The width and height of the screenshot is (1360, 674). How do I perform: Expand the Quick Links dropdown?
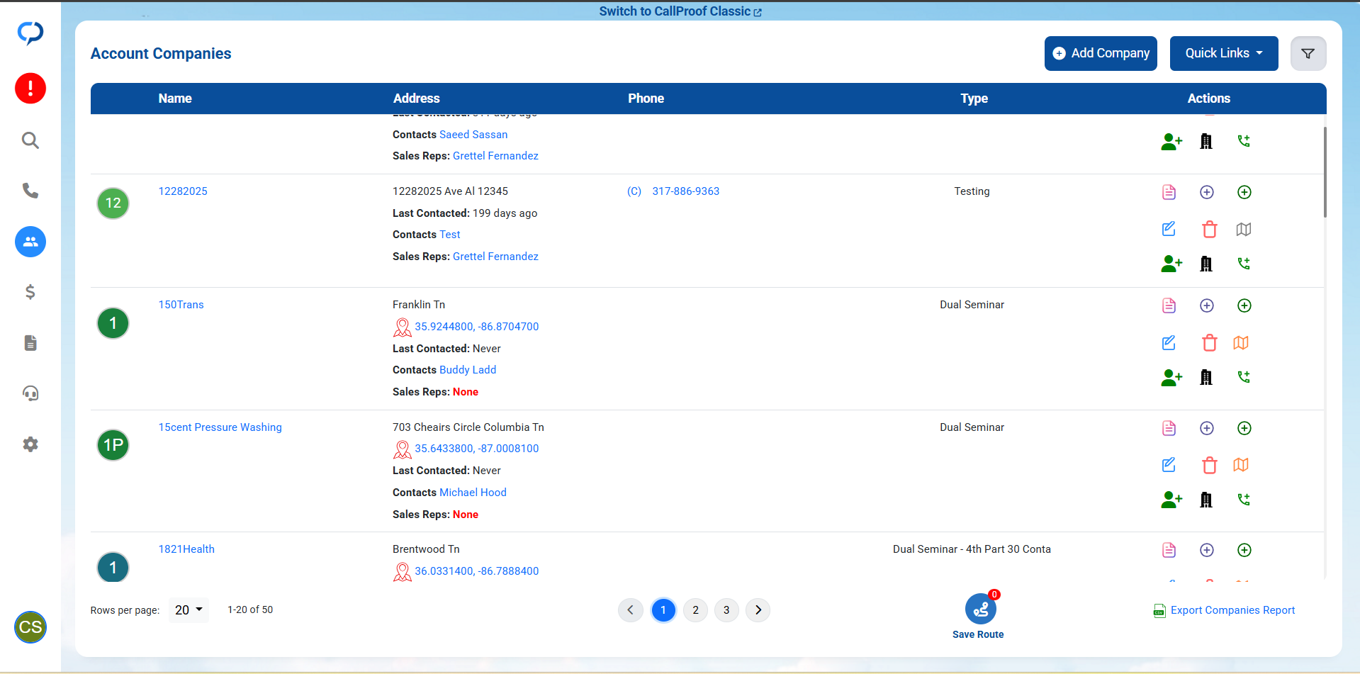tap(1224, 53)
